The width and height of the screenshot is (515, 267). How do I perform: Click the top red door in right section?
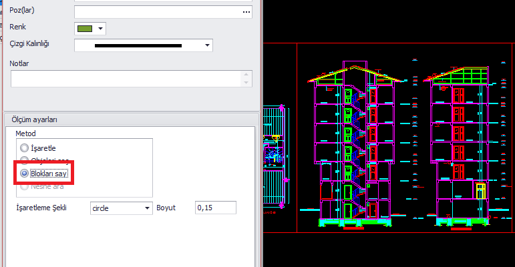coord(458,95)
